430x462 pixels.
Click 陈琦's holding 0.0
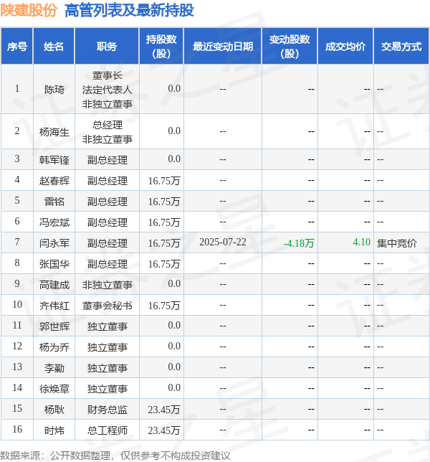coord(174,88)
